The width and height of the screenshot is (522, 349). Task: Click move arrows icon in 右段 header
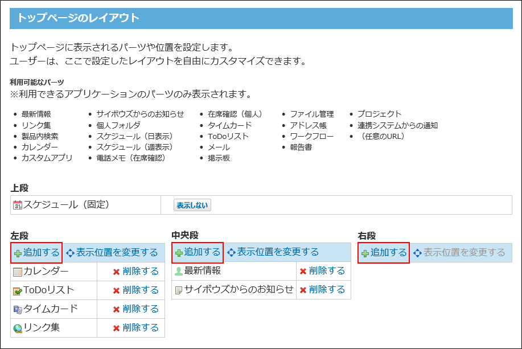(x=417, y=253)
